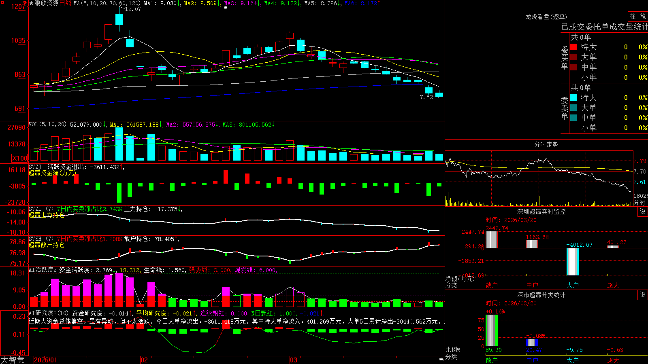Screen dimensions: 648x364
Task: Select the SVSH (7) indicator label
Action: 41,239
